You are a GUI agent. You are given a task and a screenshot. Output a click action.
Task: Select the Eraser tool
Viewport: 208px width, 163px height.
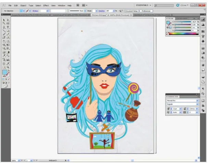pyautogui.click(x=8, y=38)
